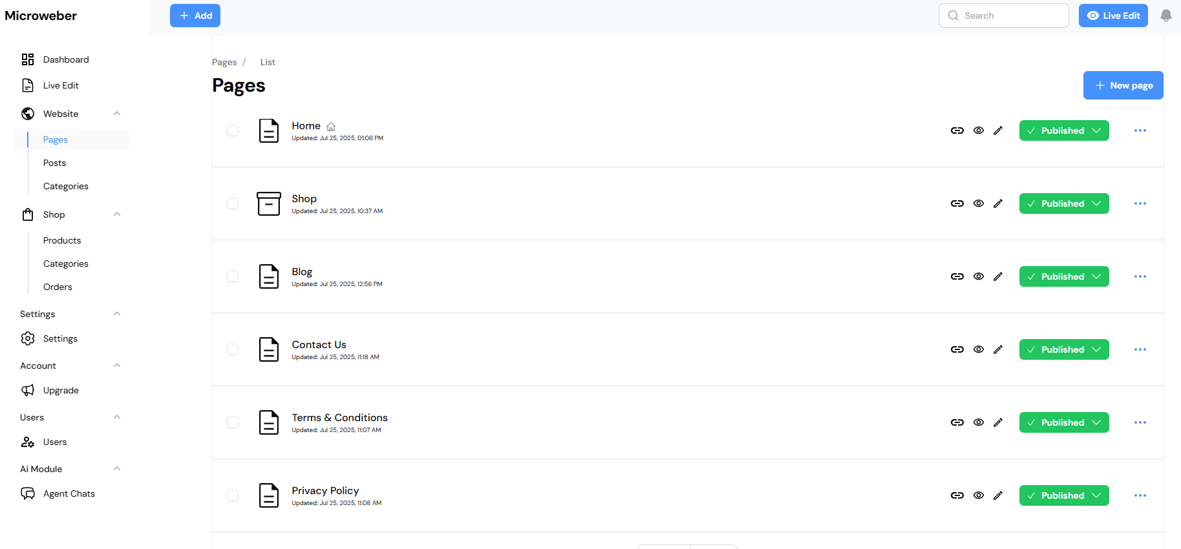This screenshot has height=549, width=1181.
Task: Open Orders under Shop menu
Action: (58, 287)
